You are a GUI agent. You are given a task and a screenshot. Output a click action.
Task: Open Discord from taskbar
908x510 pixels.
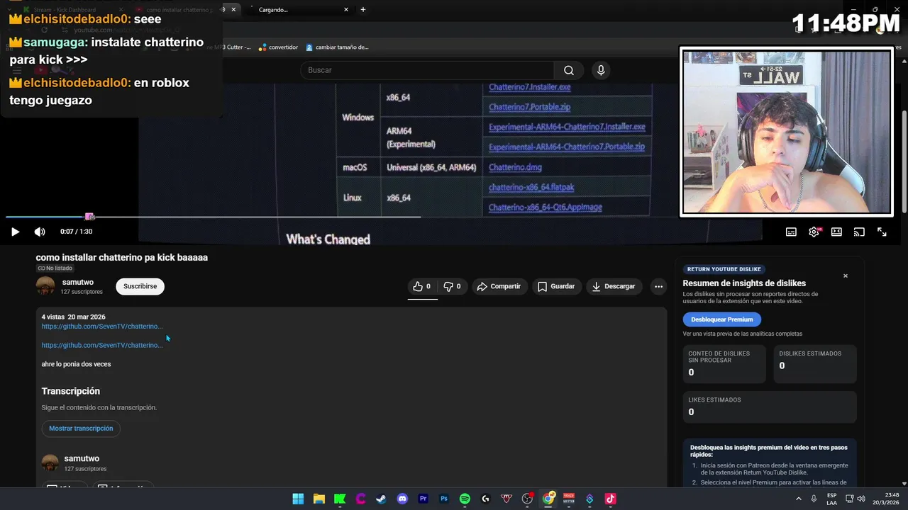point(402,499)
